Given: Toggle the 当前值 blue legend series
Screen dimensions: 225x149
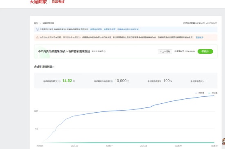Looking at the screenshot, I should pyautogui.click(x=200, y=93).
